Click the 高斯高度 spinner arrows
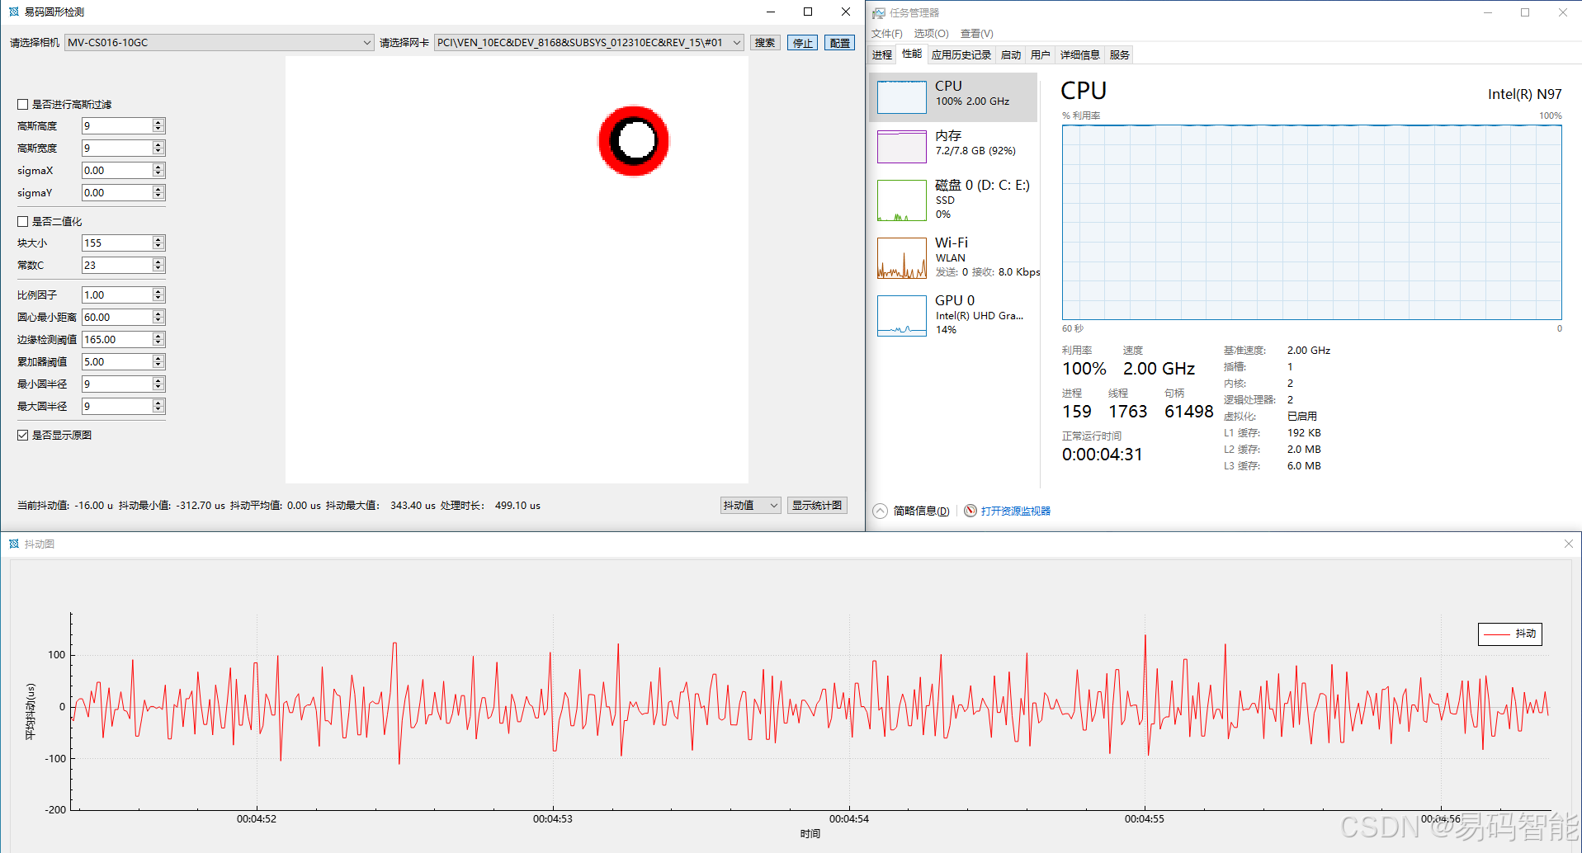The image size is (1582, 853). 158,125
